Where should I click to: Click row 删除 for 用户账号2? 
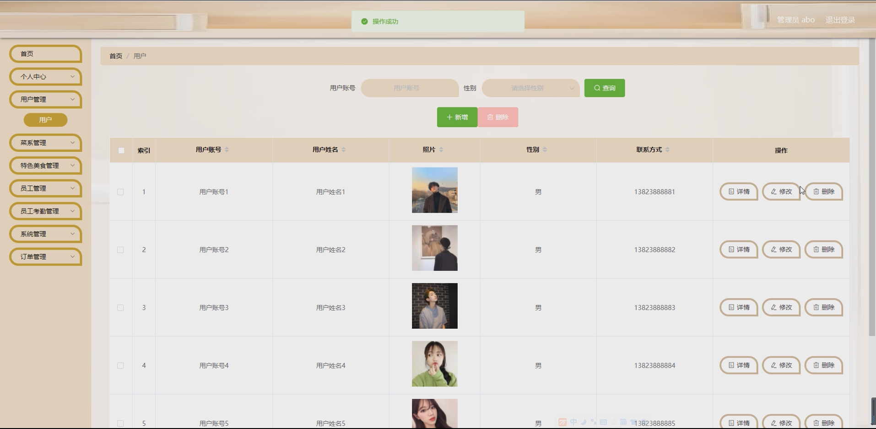[x=824, y=250]
